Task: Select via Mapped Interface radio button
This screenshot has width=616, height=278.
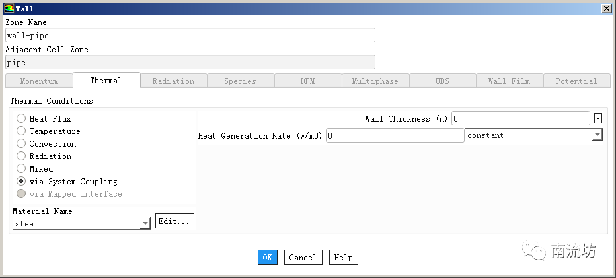Action: [x=21, y=193]
